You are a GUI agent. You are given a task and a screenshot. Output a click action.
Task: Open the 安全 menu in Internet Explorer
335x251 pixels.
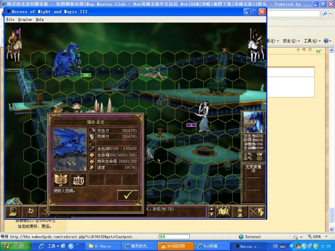291,41
